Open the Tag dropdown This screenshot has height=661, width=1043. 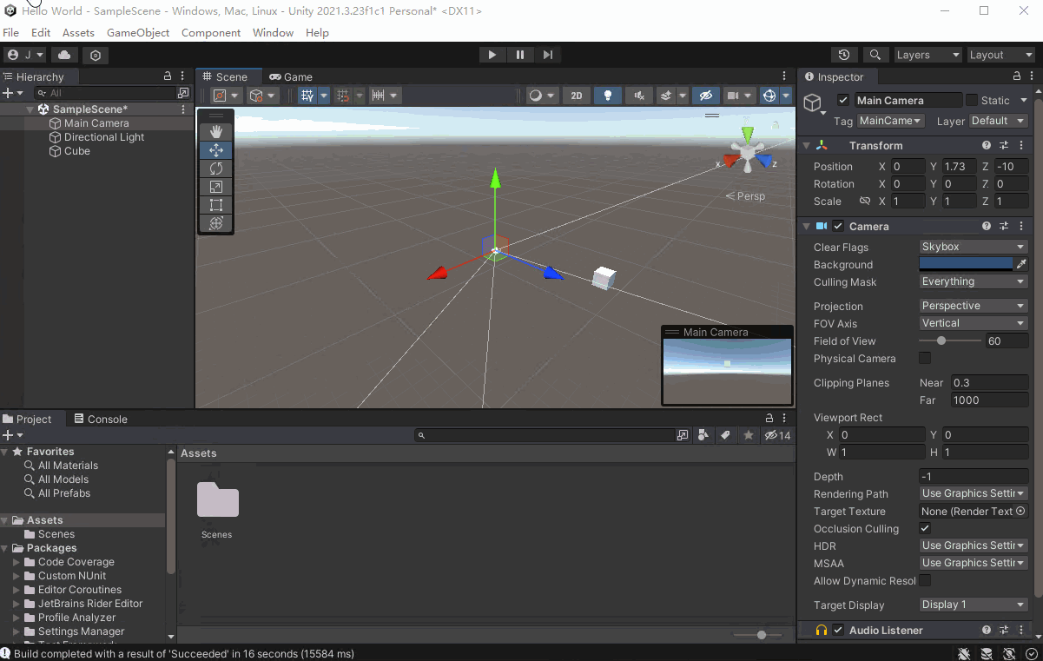pyautogui.click(x=891, y=121)
